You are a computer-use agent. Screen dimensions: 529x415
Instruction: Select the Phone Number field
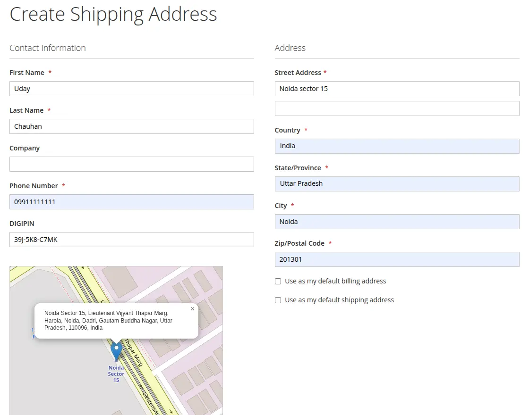pyautogui.click(x=131, y=202)
